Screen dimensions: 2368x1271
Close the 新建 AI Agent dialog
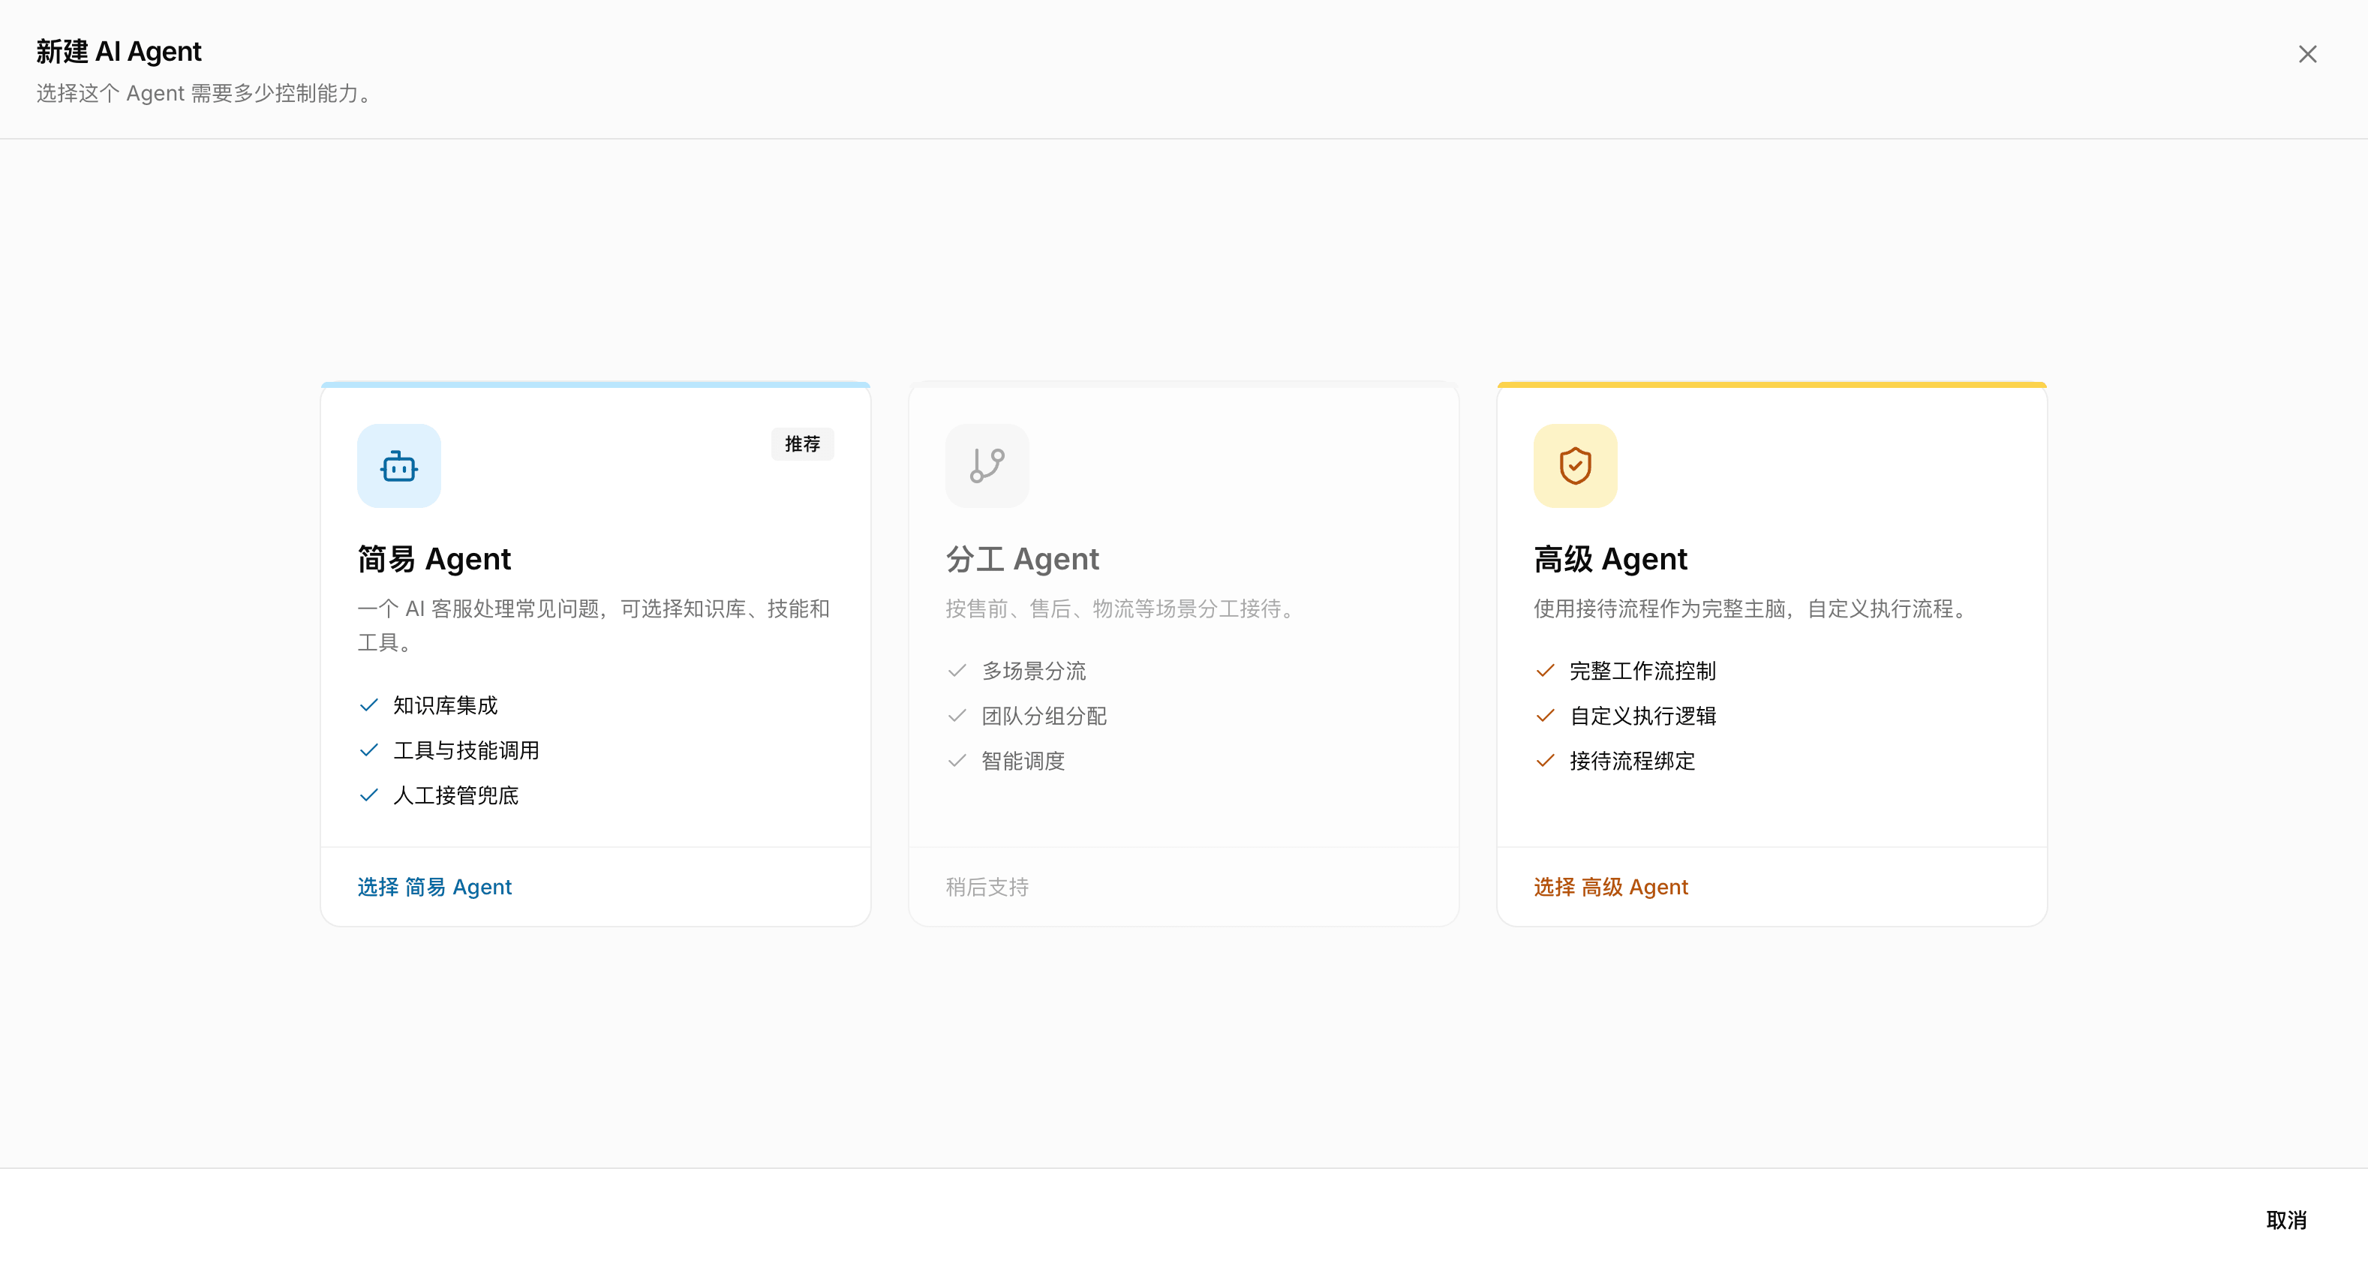point(2307,54)
